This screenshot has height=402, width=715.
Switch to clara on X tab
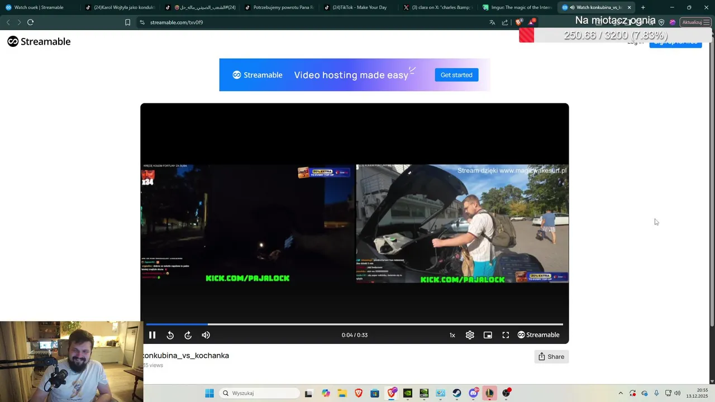(x=438, y=7)
